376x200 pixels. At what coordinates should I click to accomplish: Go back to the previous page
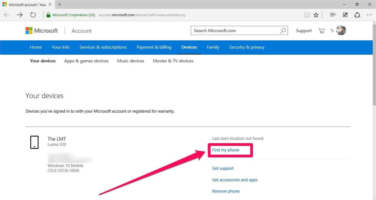(7, 15)
